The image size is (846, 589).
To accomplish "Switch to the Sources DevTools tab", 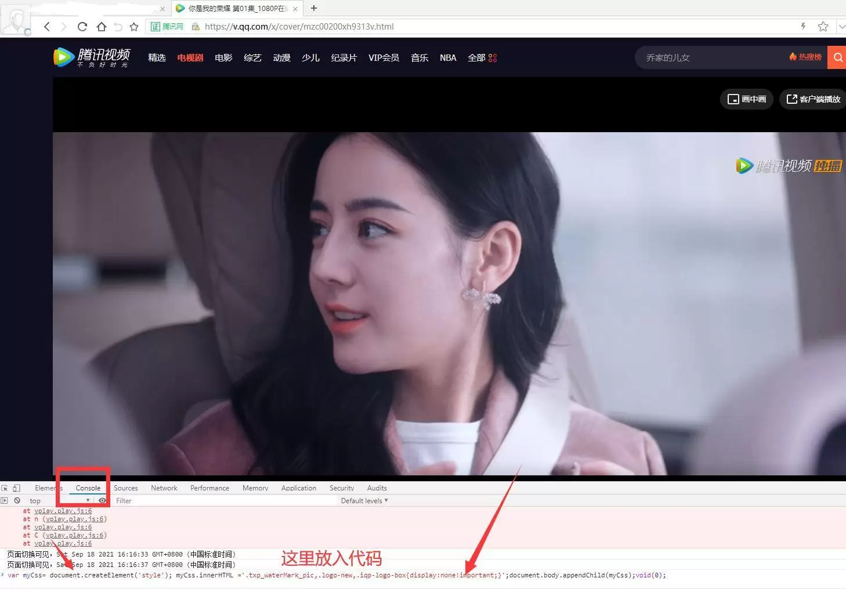I will pyautogui.click(x=126, y=488).
